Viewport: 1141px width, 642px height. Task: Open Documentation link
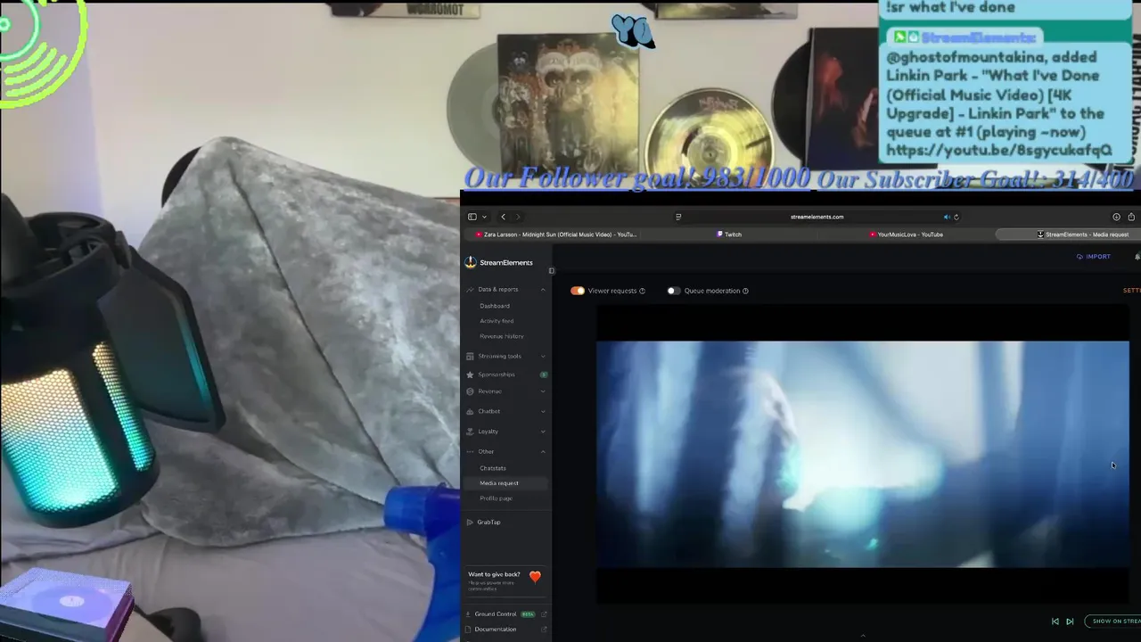[x=496, y=630]
